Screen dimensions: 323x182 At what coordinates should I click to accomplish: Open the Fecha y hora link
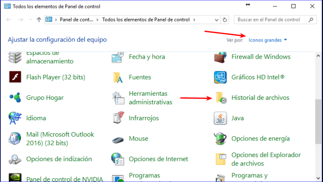[147, 57]
